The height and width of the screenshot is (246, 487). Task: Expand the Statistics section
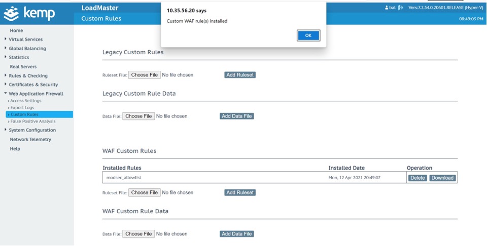[x=19, y=58]
